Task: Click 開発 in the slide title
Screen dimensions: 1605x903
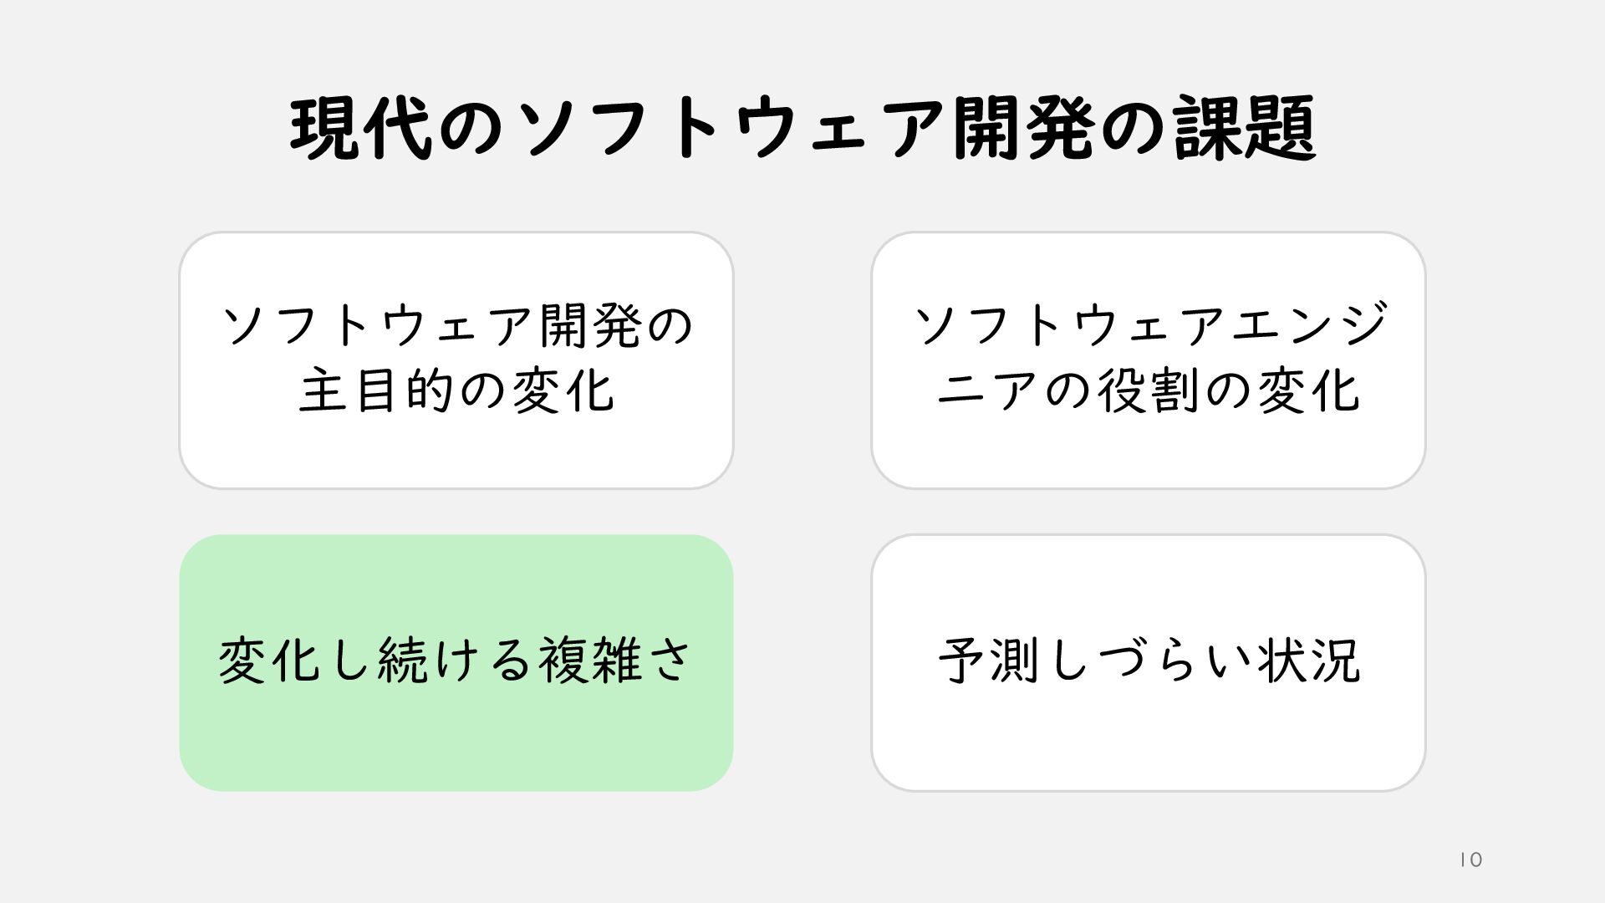Action: click(1024, 130)
